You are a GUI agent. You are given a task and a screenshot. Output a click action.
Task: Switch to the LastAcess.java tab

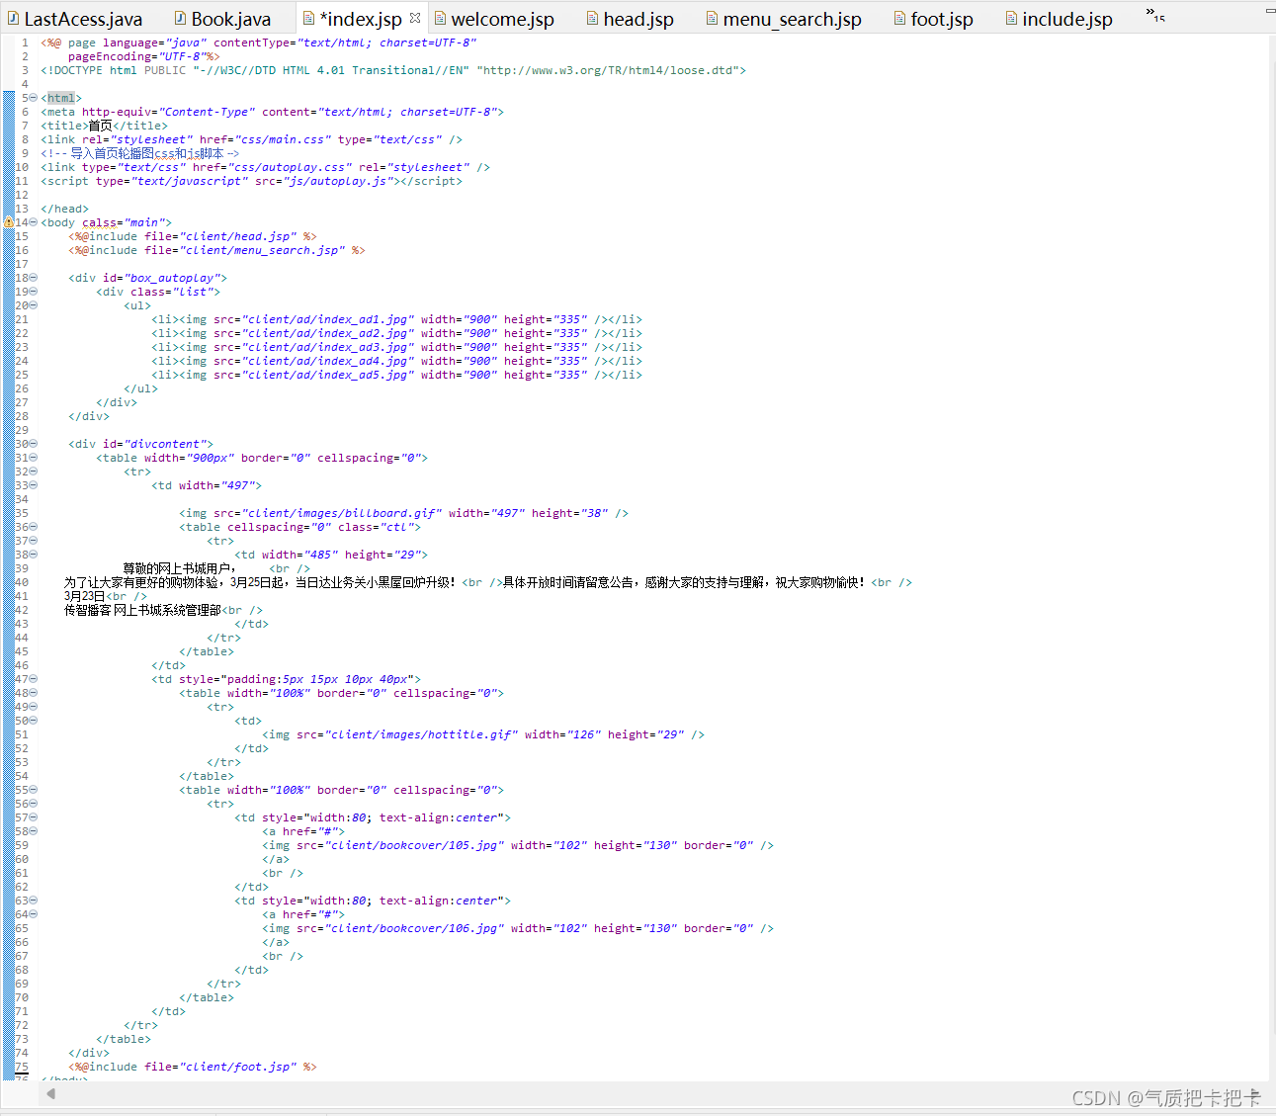pyautogui.click(x=75, y=19)
